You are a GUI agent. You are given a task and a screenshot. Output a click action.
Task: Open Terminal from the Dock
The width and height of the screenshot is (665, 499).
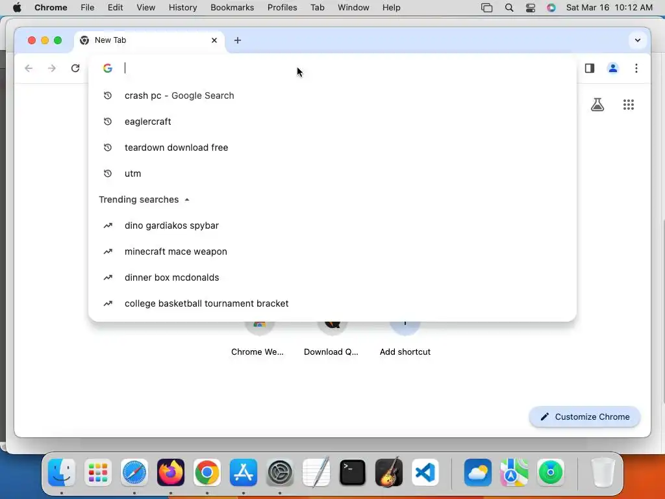coord(353,472)
